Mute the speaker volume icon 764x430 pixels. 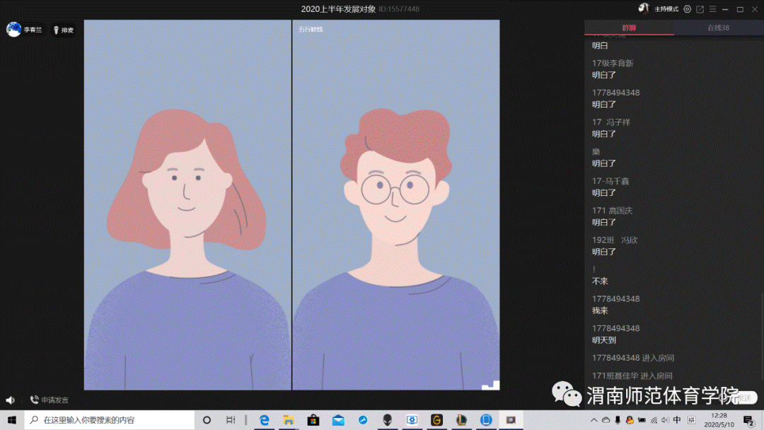pyautogui.click(x=11, y=400)
